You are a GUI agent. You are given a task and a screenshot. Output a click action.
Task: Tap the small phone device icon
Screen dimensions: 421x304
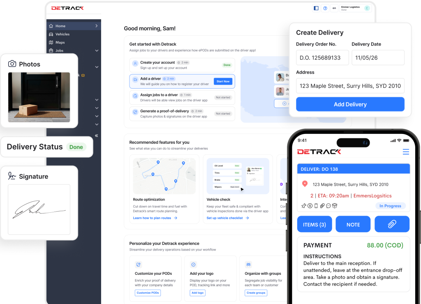[x=316, y=206]
